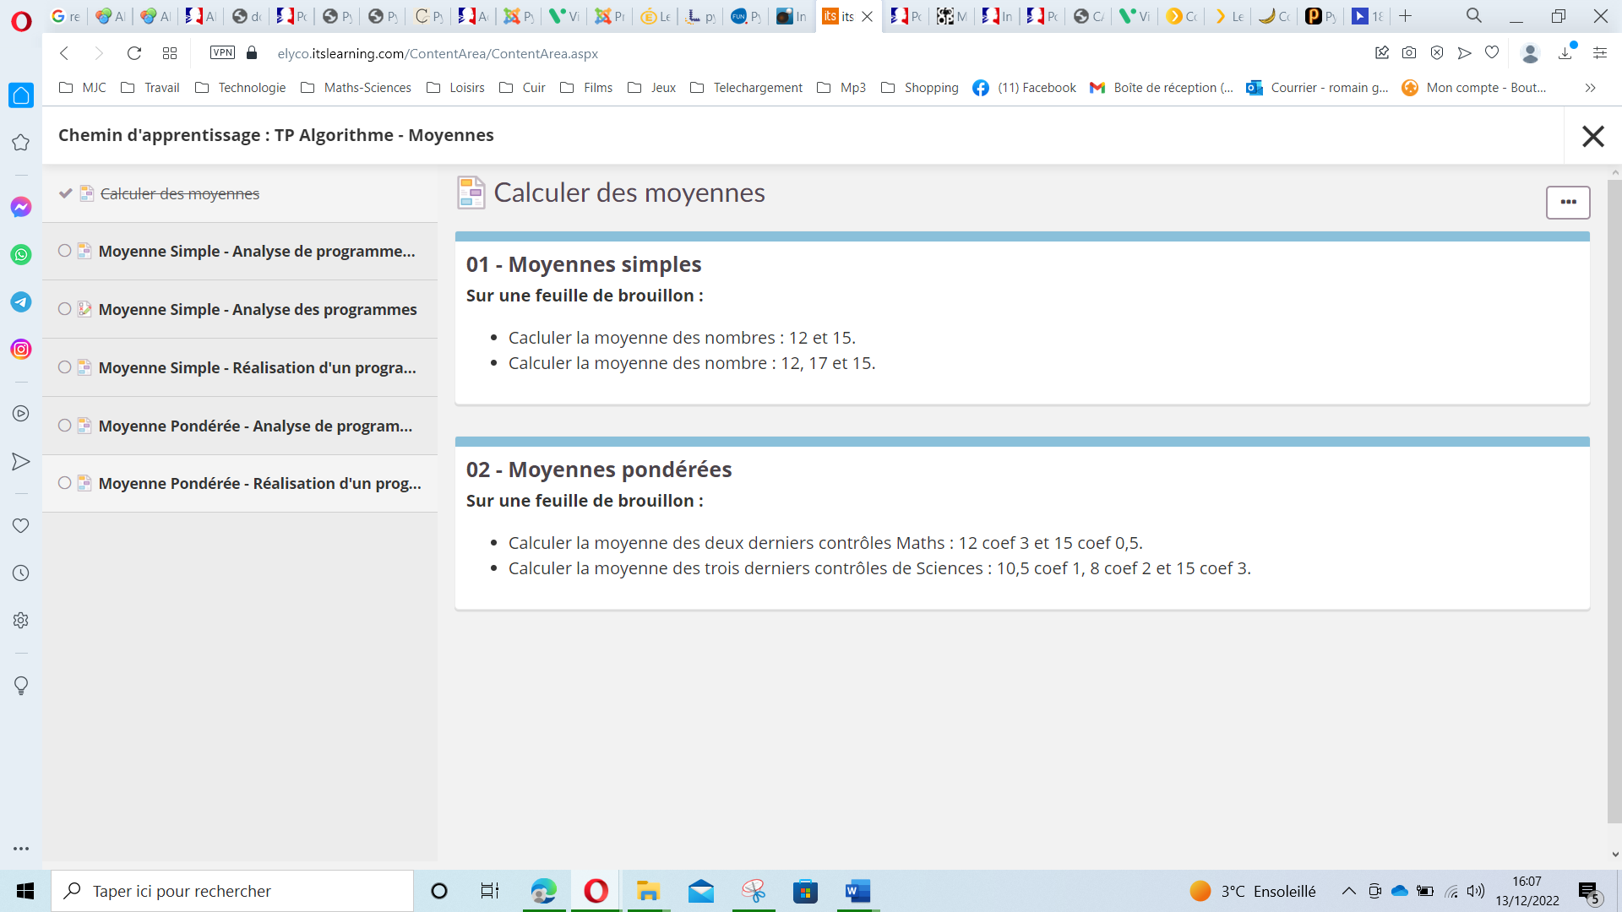Select circle for Moyenne Pondérée - Analyse de program

coord(64,426)
